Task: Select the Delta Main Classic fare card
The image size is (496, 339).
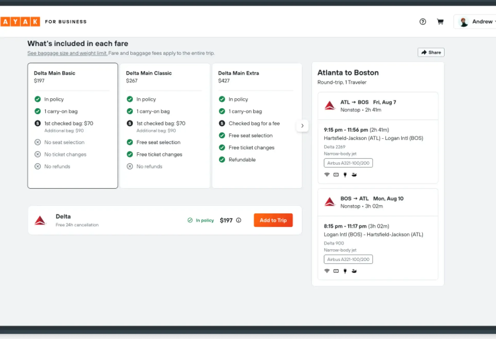Action: (x=165, y=126)
